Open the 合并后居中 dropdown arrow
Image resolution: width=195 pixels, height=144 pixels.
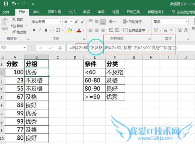(x=148, y=30)
